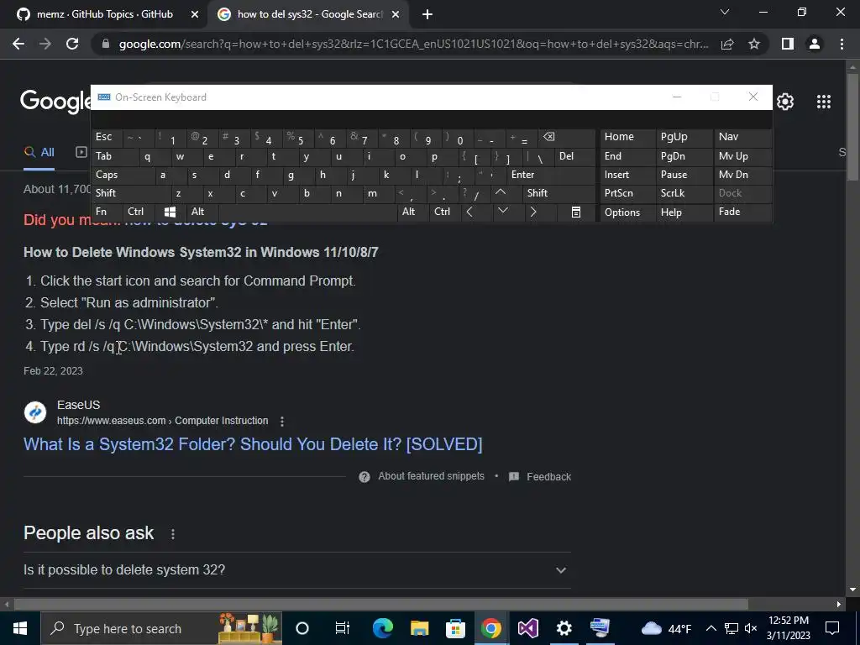Screen dimensions: 860x645
Task: Open the Google apps grid
Action: pyautogui.click(x=824, y=102)
